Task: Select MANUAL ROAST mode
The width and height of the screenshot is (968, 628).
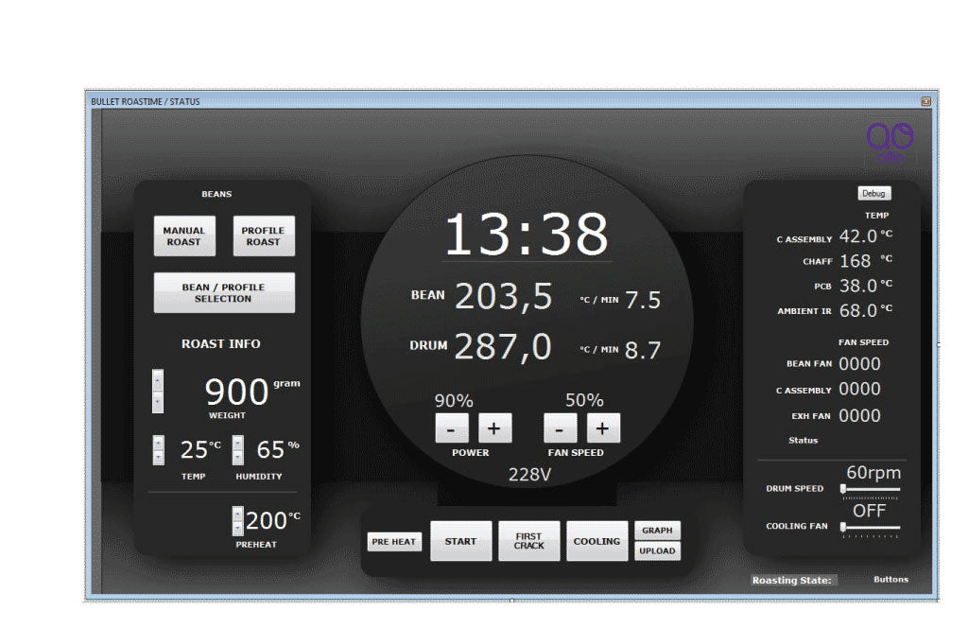Action: 183,235
